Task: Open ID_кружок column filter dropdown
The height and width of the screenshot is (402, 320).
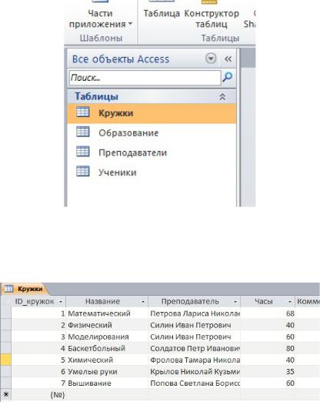Action: tap(61, 302)
